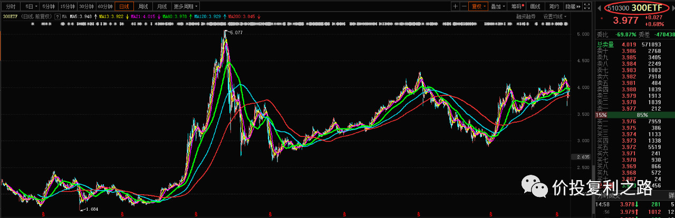Click the 总卖量 4.019 row
The image size is (675, 218).
[635, 45]
